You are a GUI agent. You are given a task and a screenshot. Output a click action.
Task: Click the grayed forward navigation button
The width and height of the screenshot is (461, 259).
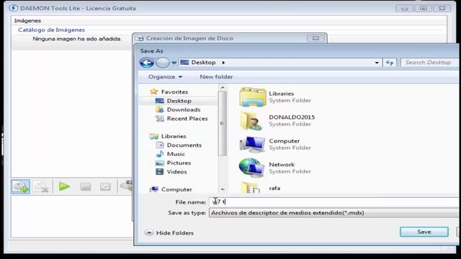162,63
